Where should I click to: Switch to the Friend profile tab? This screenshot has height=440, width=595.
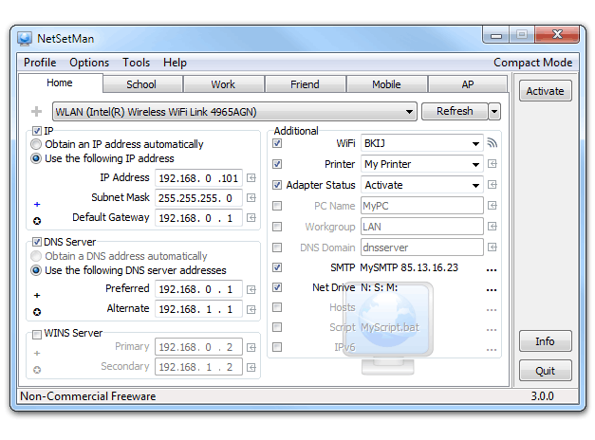305,84
